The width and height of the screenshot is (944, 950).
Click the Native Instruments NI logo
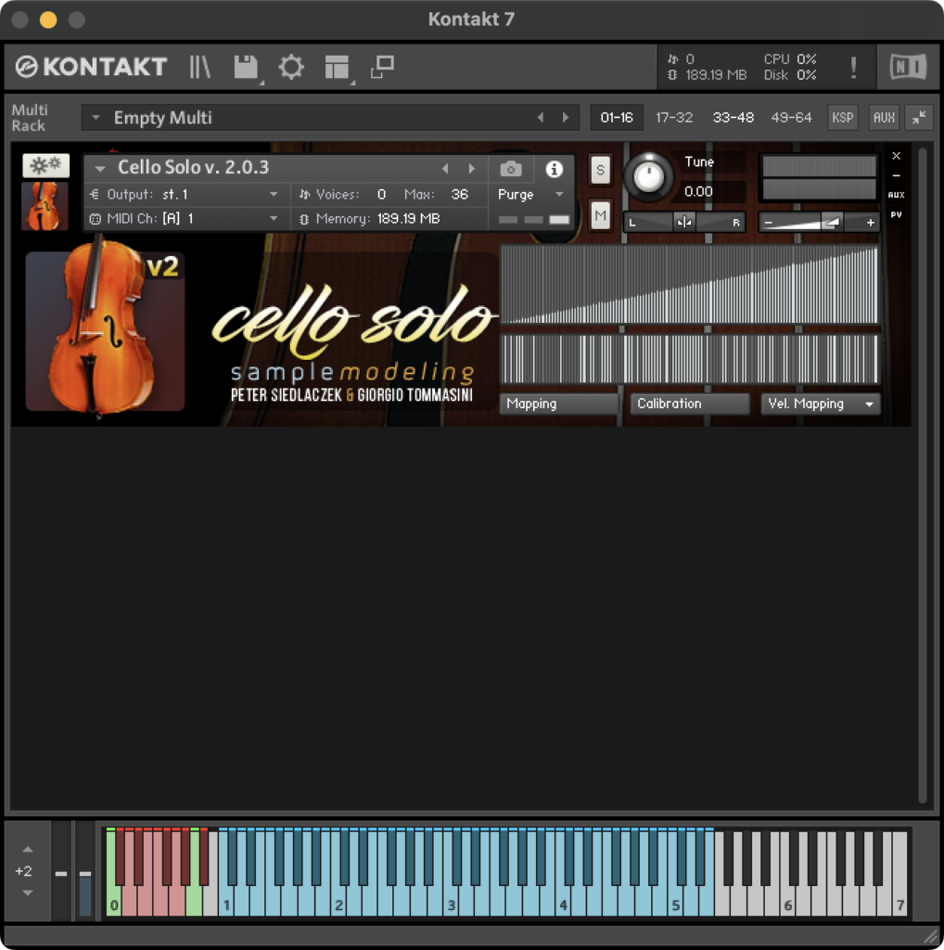(x=908, y=67)
